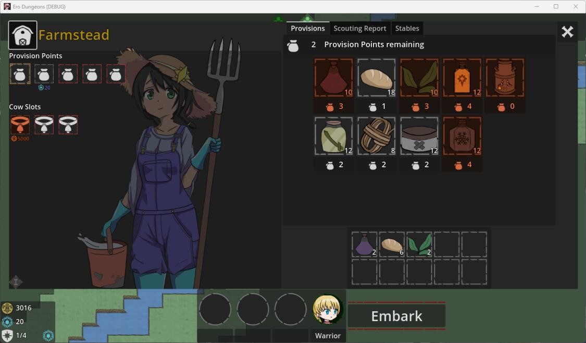Unlock the second provision point bag
586x343 pixels.
pos(44,73)
